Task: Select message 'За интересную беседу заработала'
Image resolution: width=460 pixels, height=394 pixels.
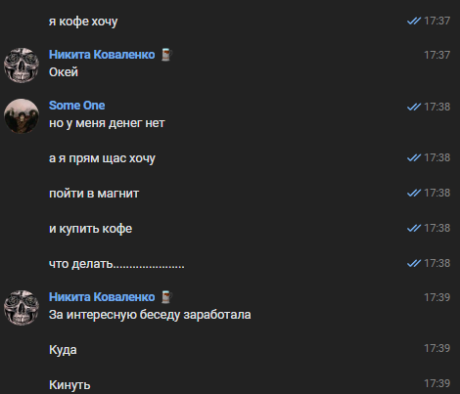Action: coord(150,315)
